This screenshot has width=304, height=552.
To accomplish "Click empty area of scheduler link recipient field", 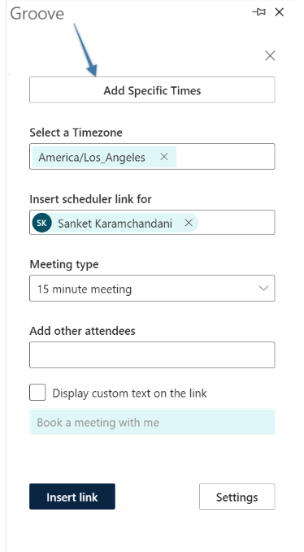I will [236, 223].
